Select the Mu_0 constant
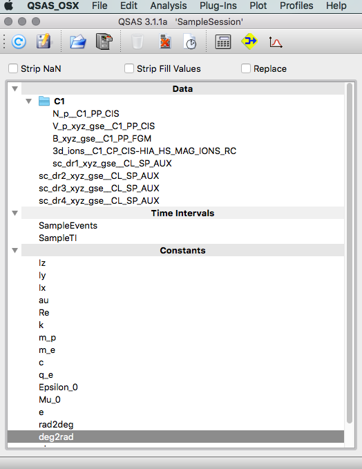The height and width of the screenshot is (469, 362). click(50, 400)
